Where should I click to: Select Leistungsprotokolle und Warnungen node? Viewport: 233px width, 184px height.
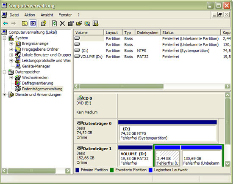[x=47, y=60]
